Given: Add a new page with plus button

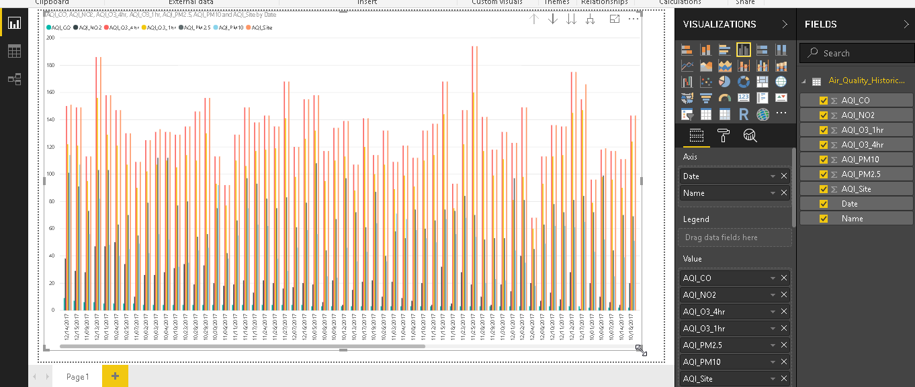Looking at the screenshot, I should click(115, 376).
